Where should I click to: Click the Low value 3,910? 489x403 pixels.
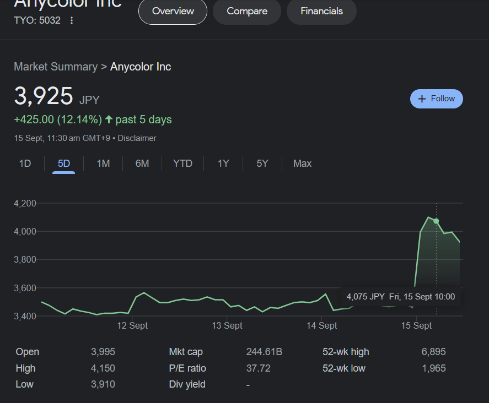103,384
